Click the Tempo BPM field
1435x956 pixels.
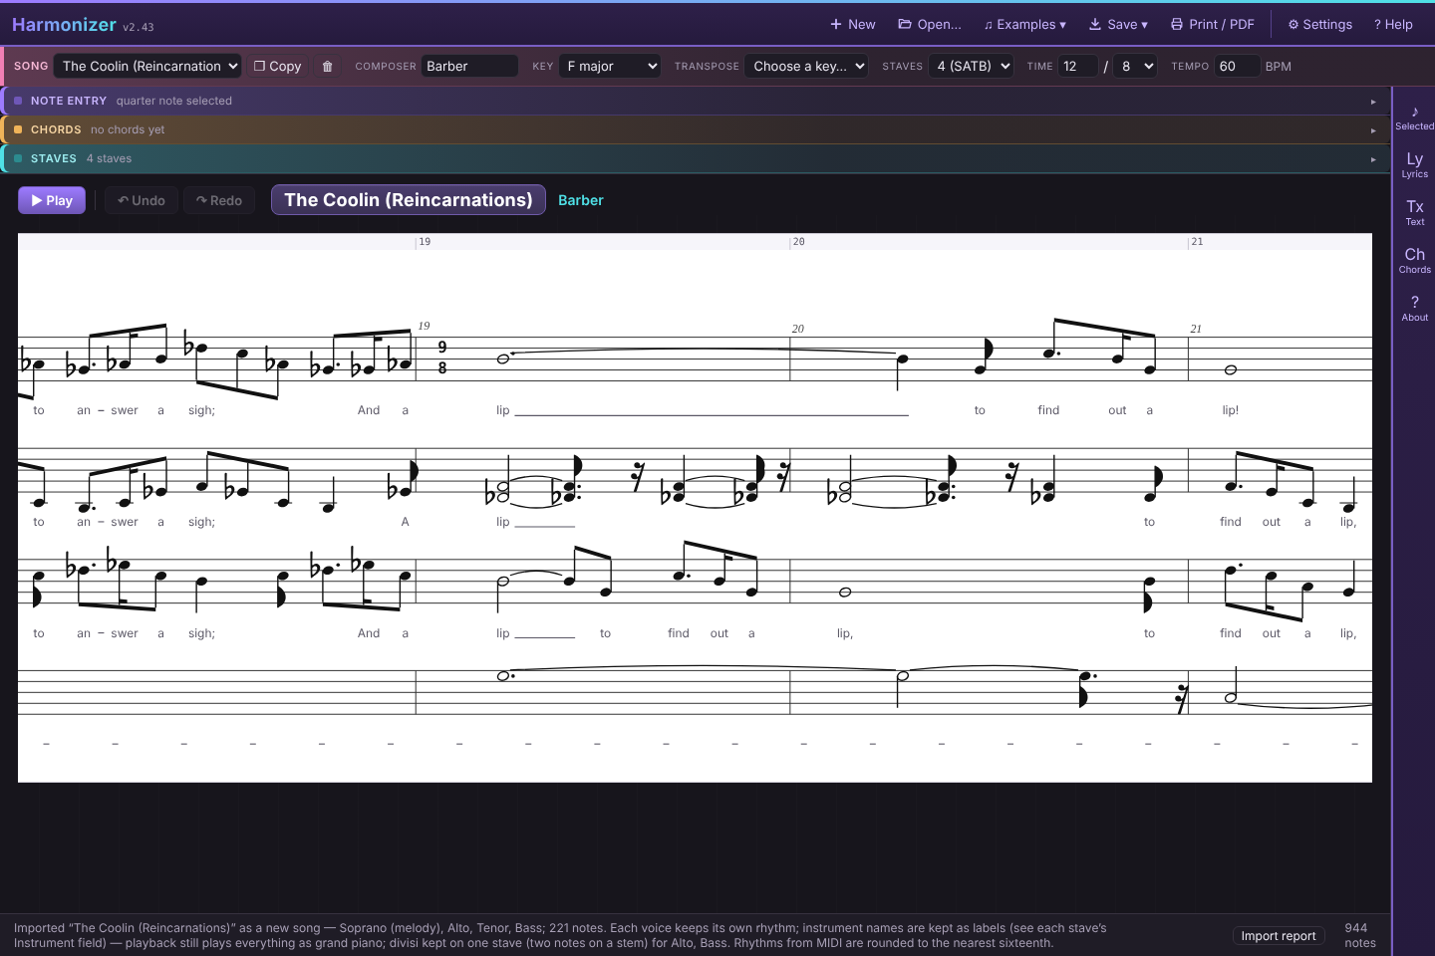click(x=1236, y=67)
